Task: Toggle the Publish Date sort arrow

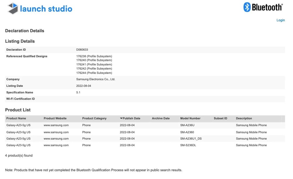Action: point(121,118)
